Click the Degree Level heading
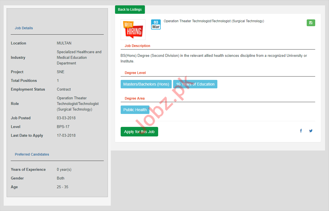Viewport: 329px width, 211px height. click(x=135, y=73)
